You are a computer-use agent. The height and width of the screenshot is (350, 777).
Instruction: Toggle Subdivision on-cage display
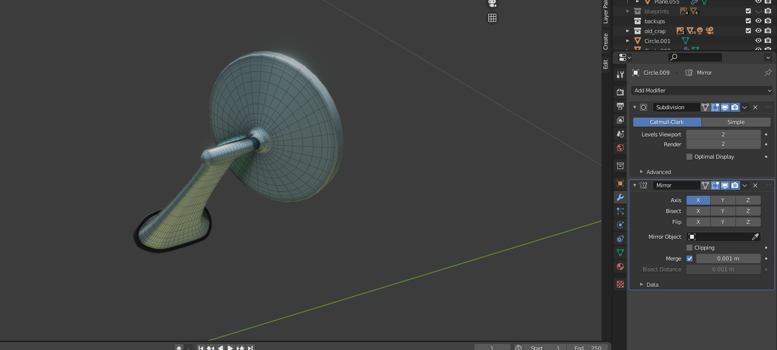click(x=705, y=107)
